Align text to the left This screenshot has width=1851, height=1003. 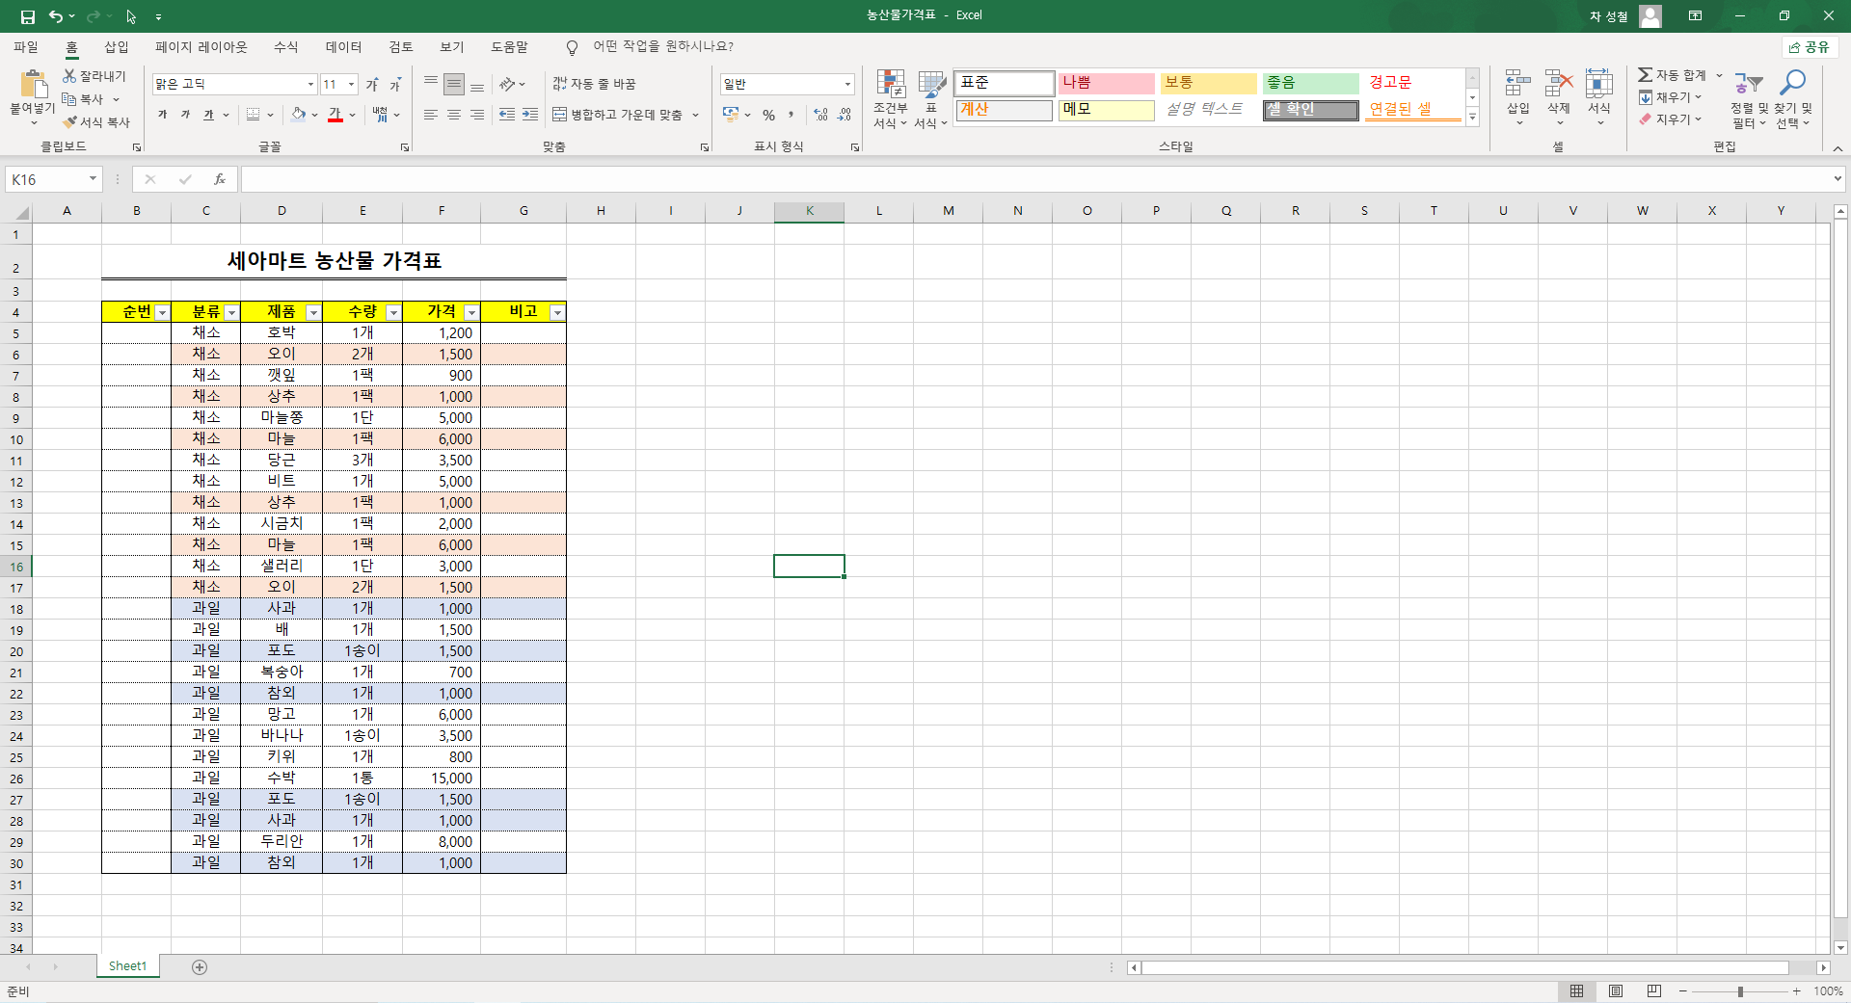pos(431,115)
